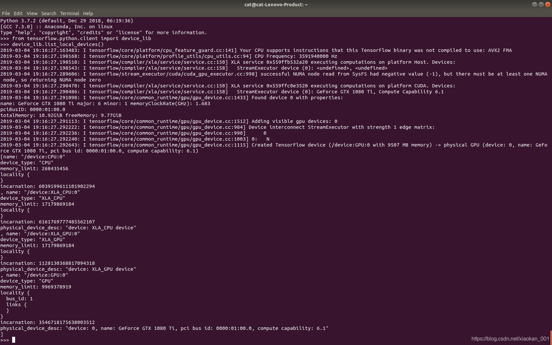Maximize the terminal window
This screenshot has width=552, height=345.
tap(541, 4)
